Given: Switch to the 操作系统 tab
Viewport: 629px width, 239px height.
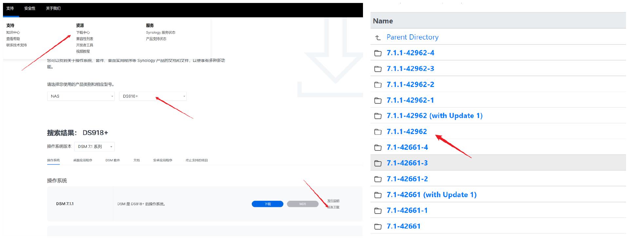Looking at the screenshot, I should 53,160.
